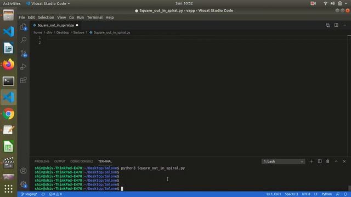Click Spaces: 3 indentation setting

click(291, 194)
